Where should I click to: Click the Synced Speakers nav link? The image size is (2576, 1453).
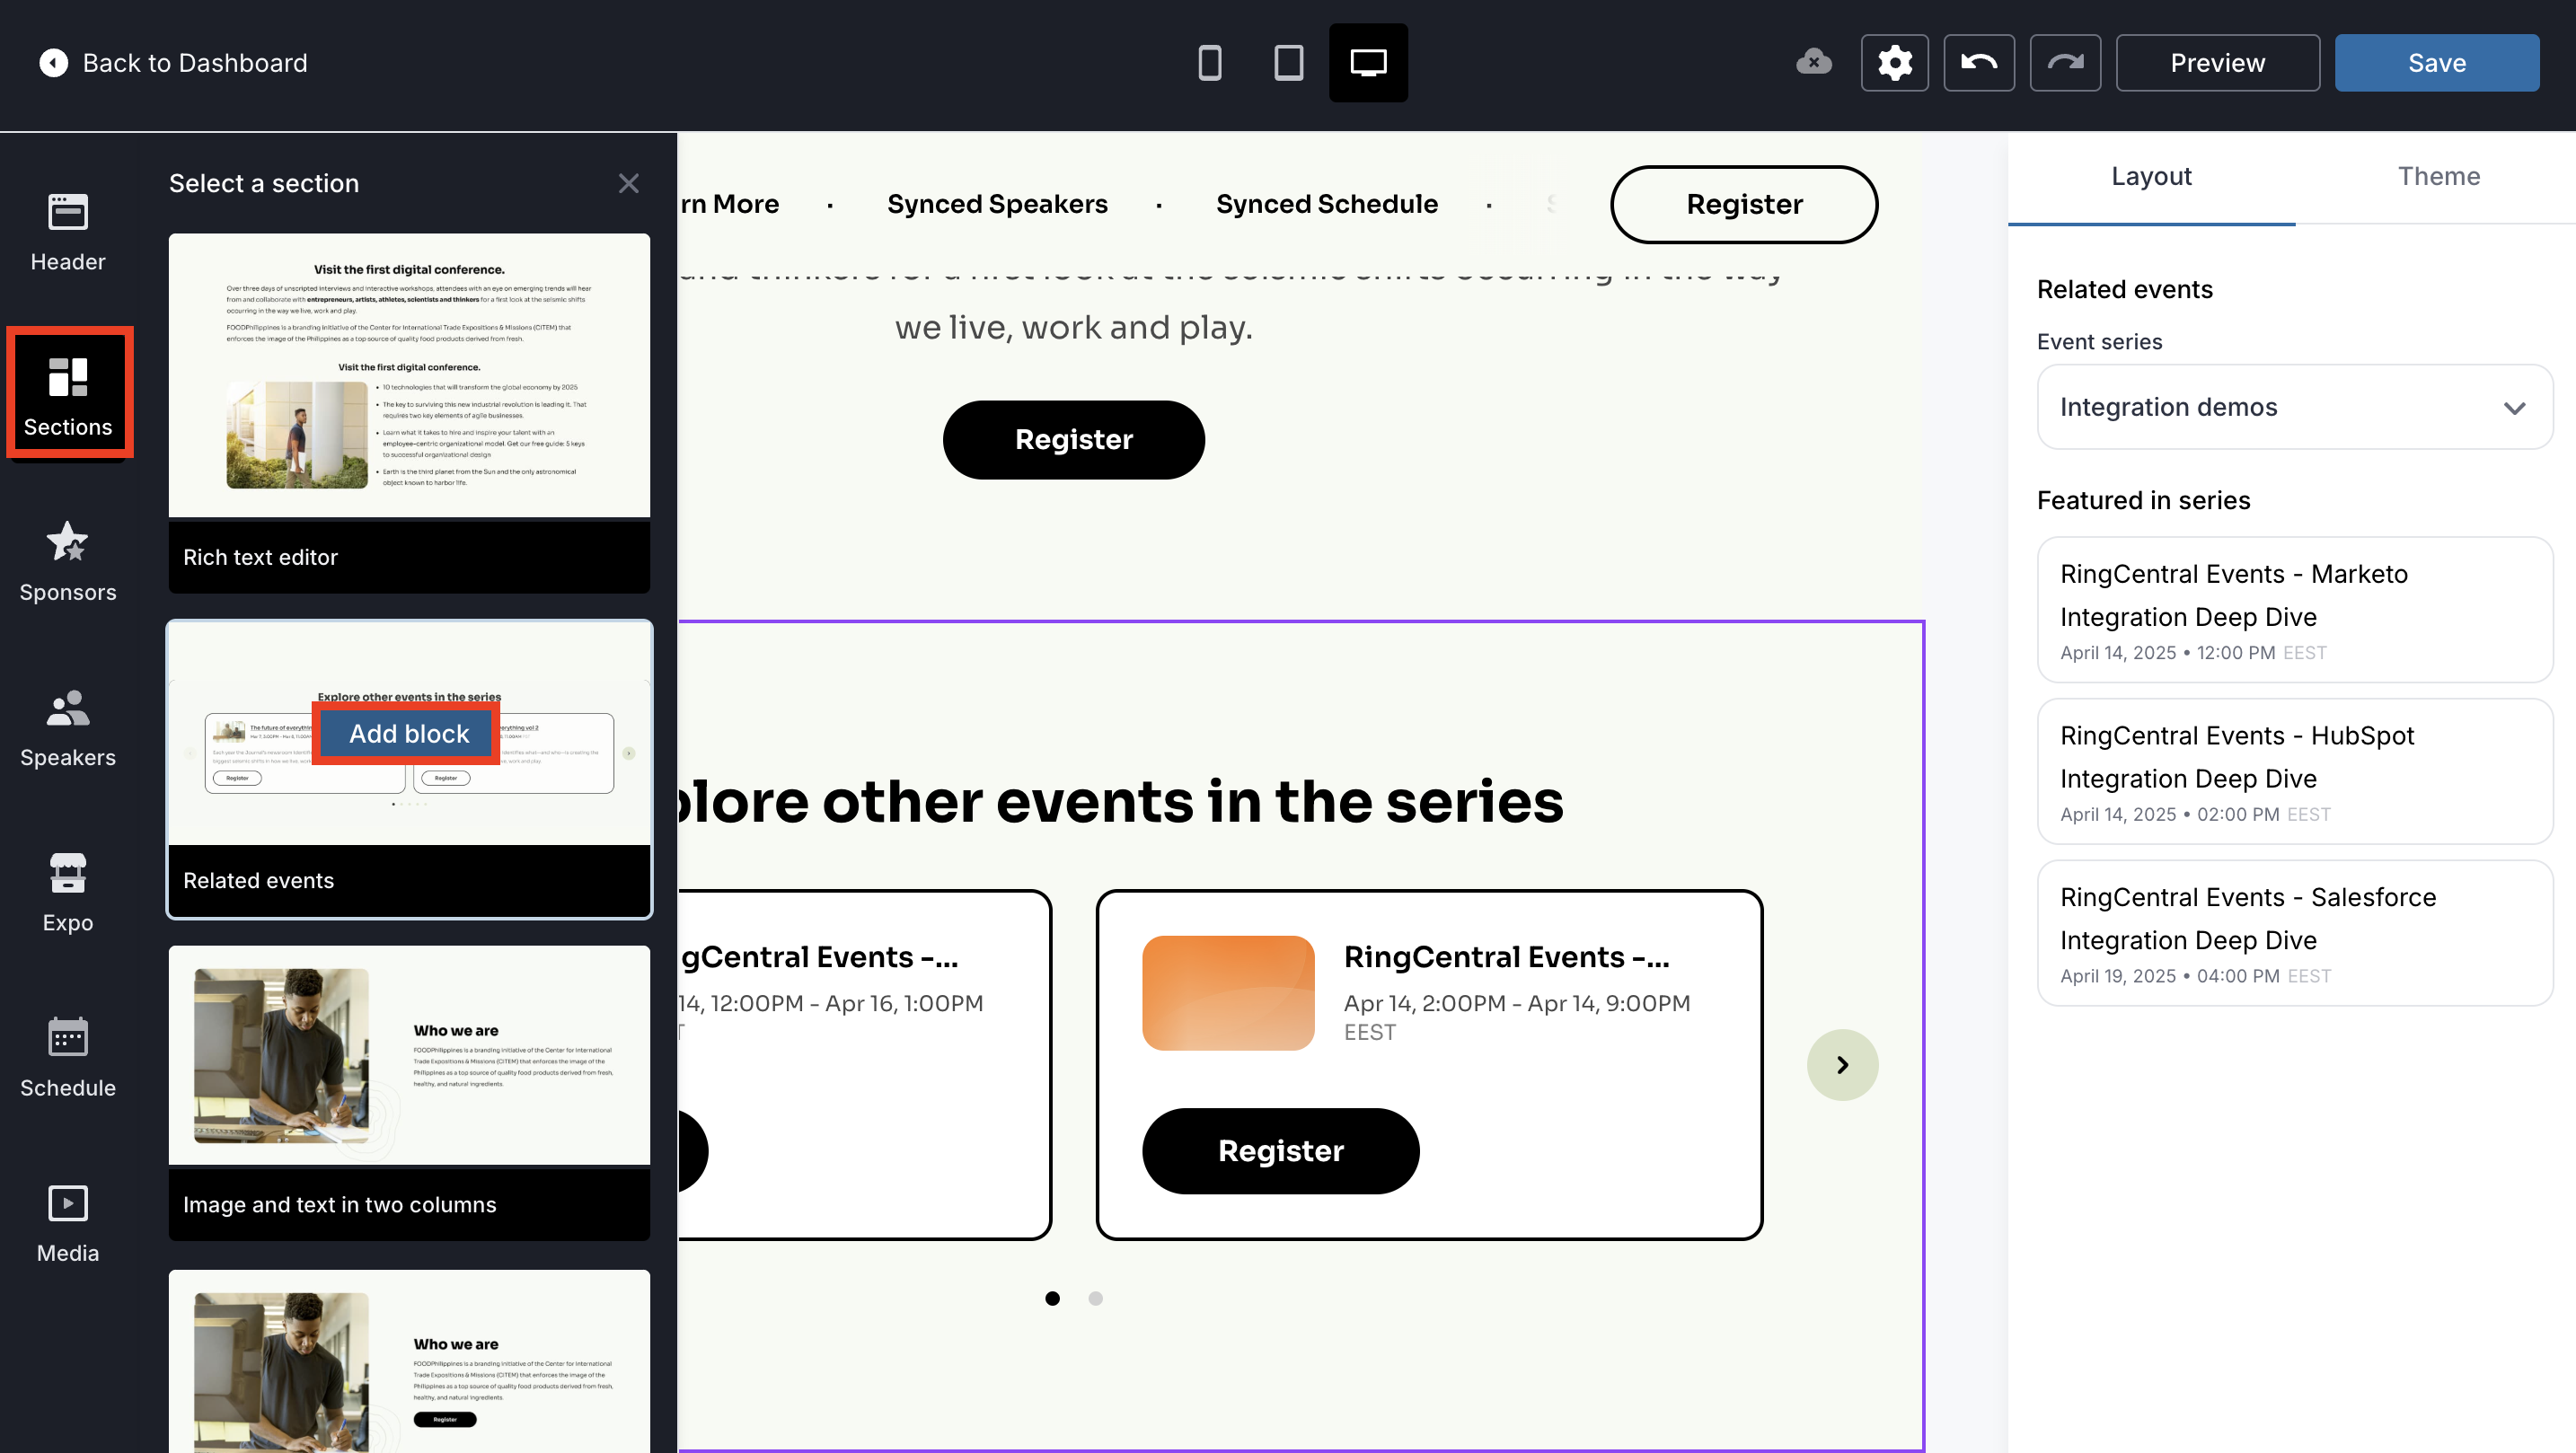[x=997, y=204]
